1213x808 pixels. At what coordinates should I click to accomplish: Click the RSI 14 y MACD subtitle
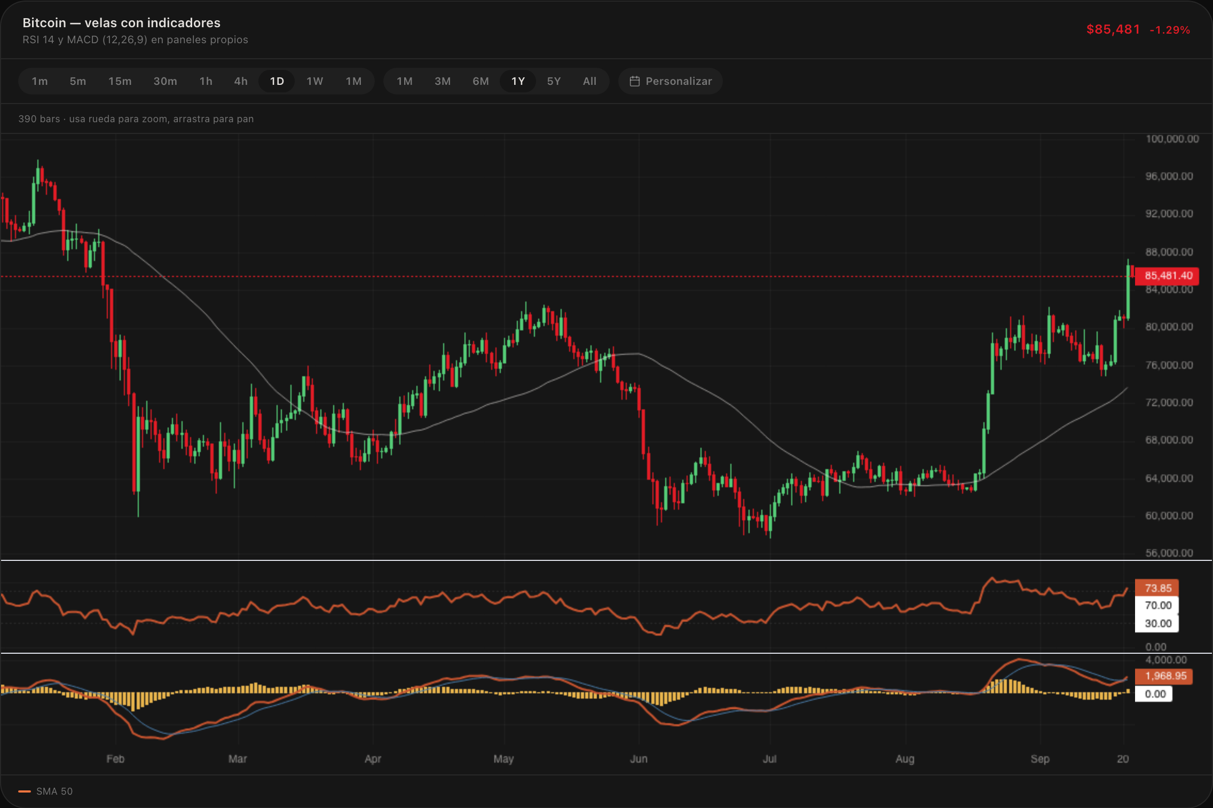(x=135, y=40)
